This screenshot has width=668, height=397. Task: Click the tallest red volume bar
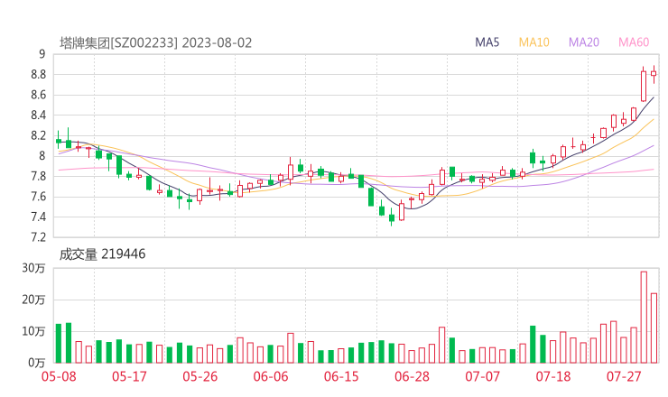pos(644,318)
